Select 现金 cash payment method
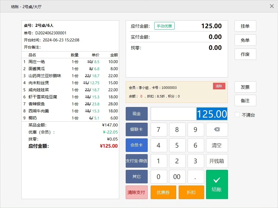 (137, 114)
